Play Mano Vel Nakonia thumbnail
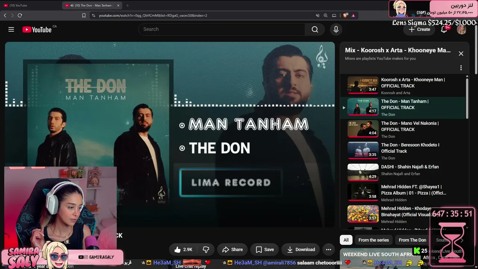478x269 pixels. tap(363, 129)
